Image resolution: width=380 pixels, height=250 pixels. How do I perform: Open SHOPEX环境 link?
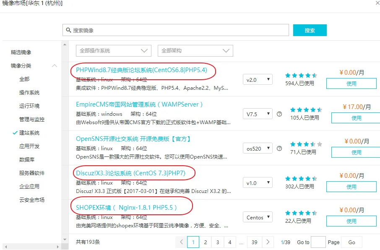pyautogui.click(x=127, y=208)
